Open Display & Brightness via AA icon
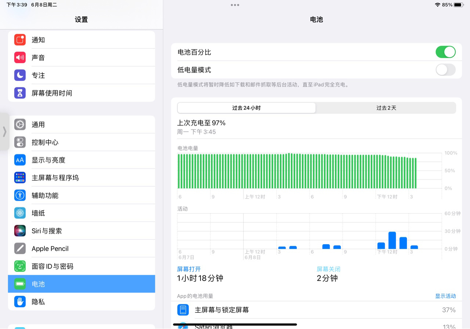Screen dimensions: 470x329 click(20, 160)
